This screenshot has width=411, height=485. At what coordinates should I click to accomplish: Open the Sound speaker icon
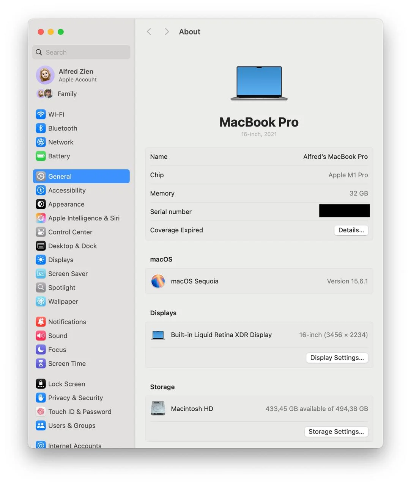pyautogui.click(x=41, y=336)
